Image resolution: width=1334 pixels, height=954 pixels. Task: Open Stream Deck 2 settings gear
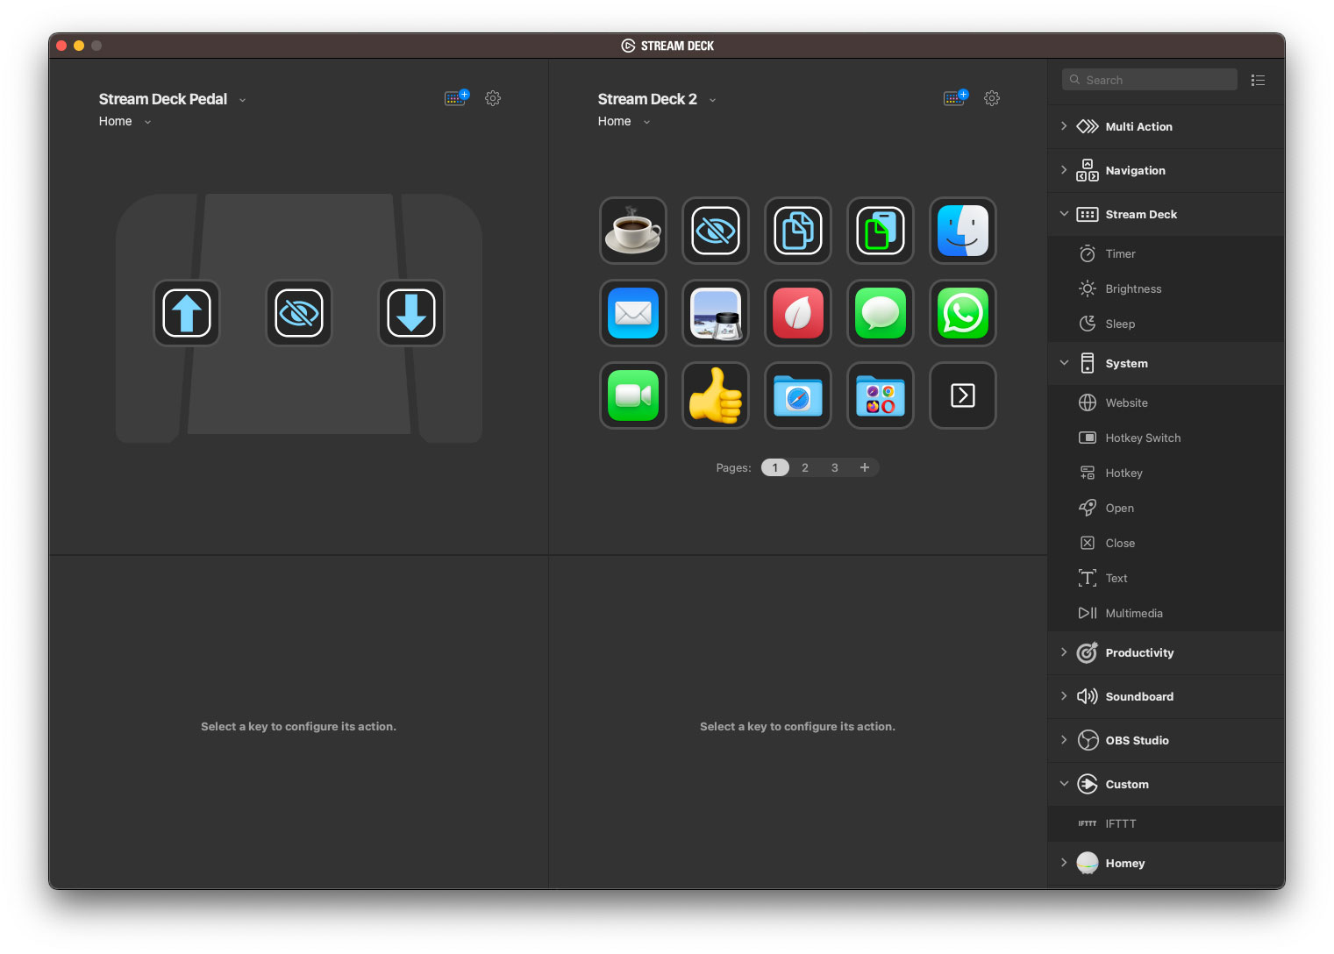992,98
